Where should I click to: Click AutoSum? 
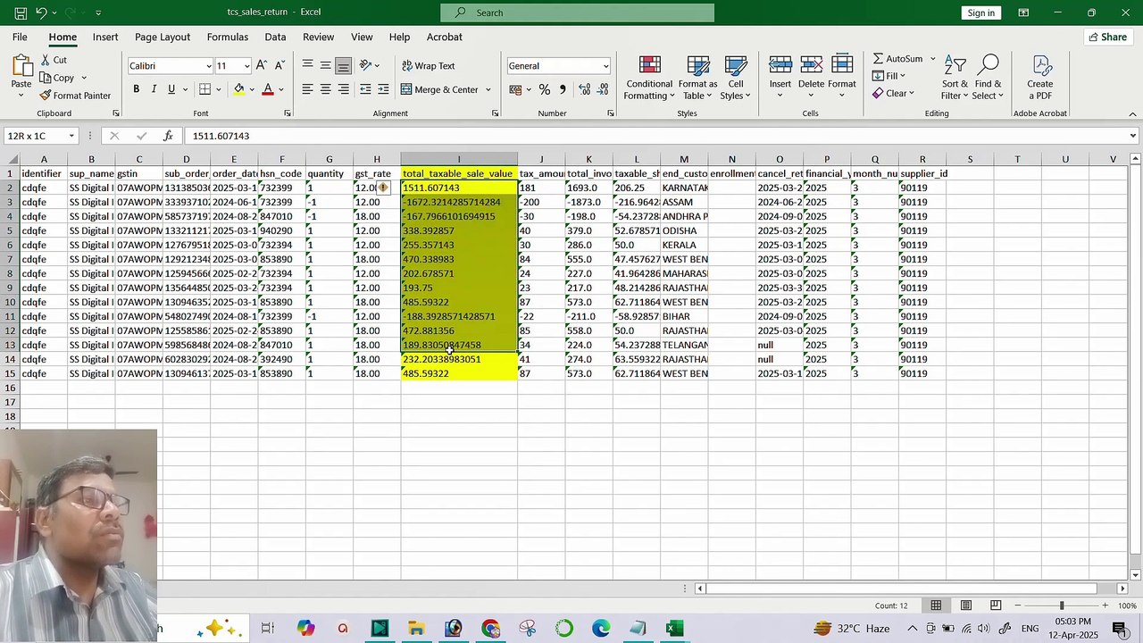tap(897, 59)
